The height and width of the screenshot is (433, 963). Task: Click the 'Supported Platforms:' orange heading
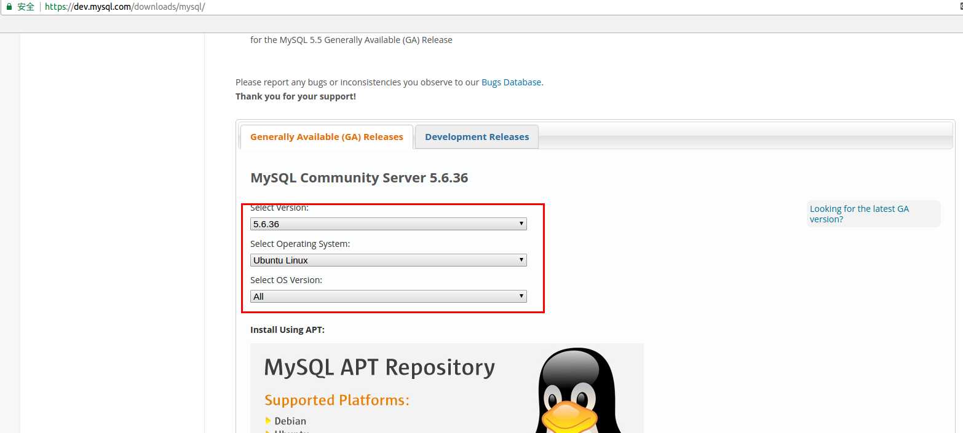[x=337, y=400]
